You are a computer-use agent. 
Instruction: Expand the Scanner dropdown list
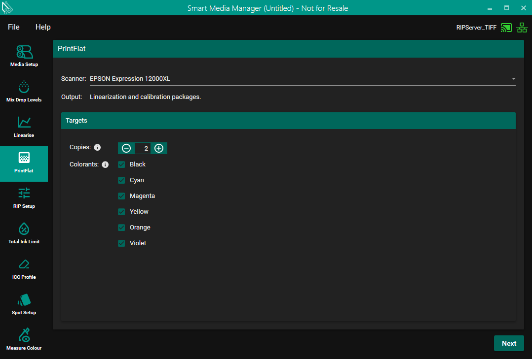click(513, 79)
